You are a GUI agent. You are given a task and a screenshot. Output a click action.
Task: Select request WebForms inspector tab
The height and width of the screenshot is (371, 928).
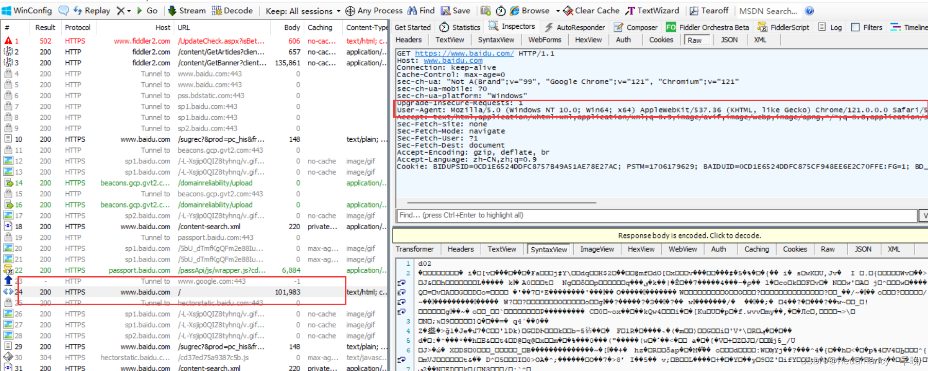pos(545,40)
